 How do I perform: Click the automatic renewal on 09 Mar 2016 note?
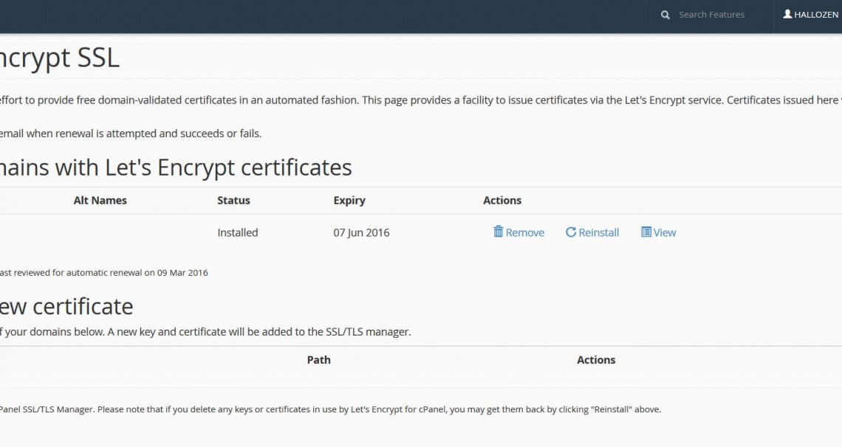(104, 272)
